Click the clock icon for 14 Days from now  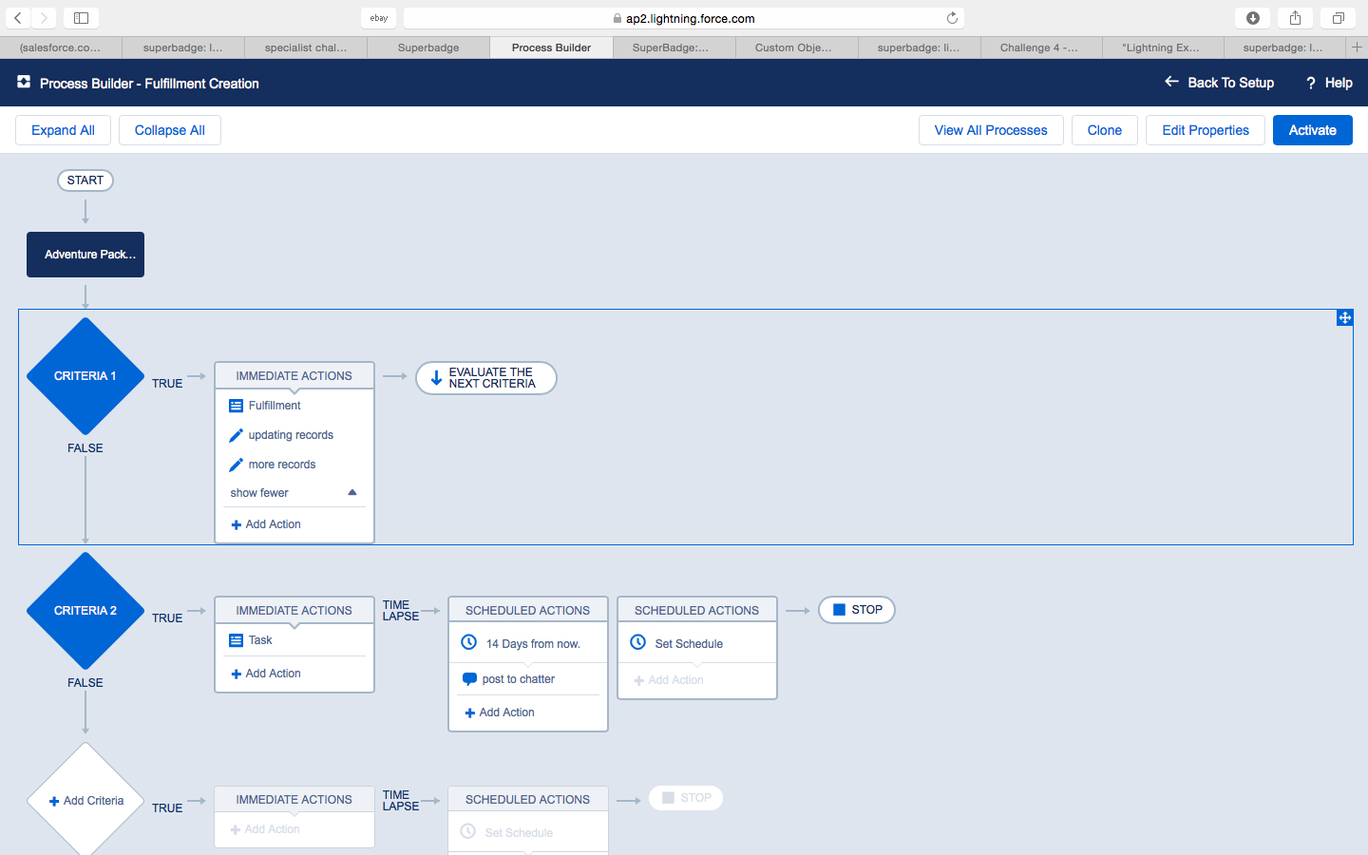pyautogui.click(x=469, y=643)
